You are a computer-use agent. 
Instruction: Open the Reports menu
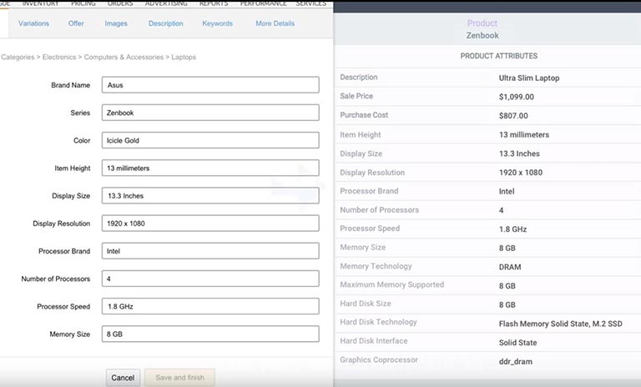tap(214, 3)
